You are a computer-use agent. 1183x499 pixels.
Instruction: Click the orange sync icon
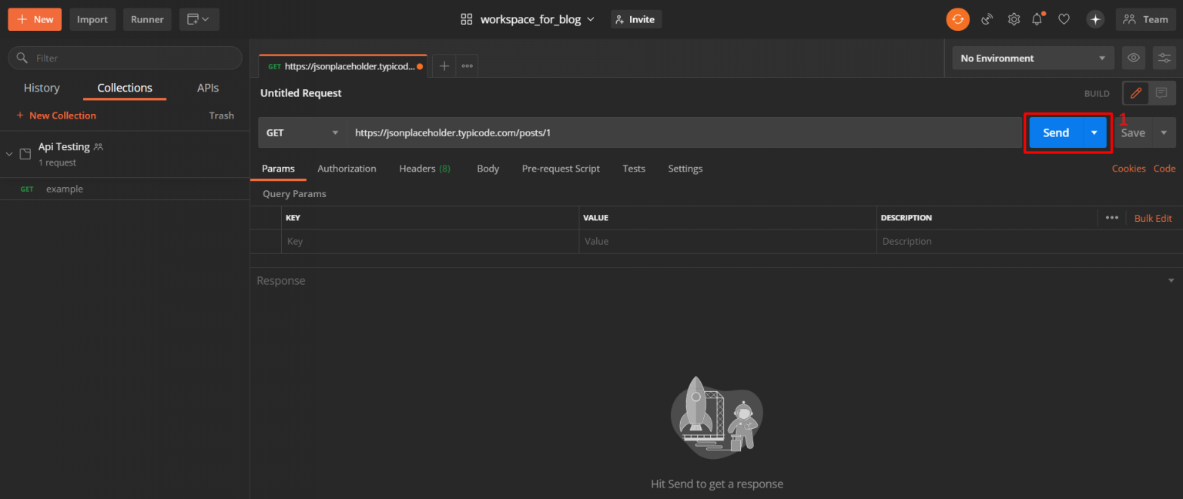pyautogui.click(x=957, y=19)
